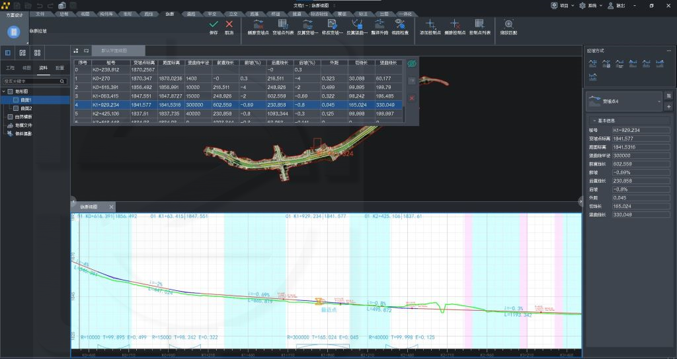
Task: Close the 纵断视图 tab with its X
Action: [111, 207]
